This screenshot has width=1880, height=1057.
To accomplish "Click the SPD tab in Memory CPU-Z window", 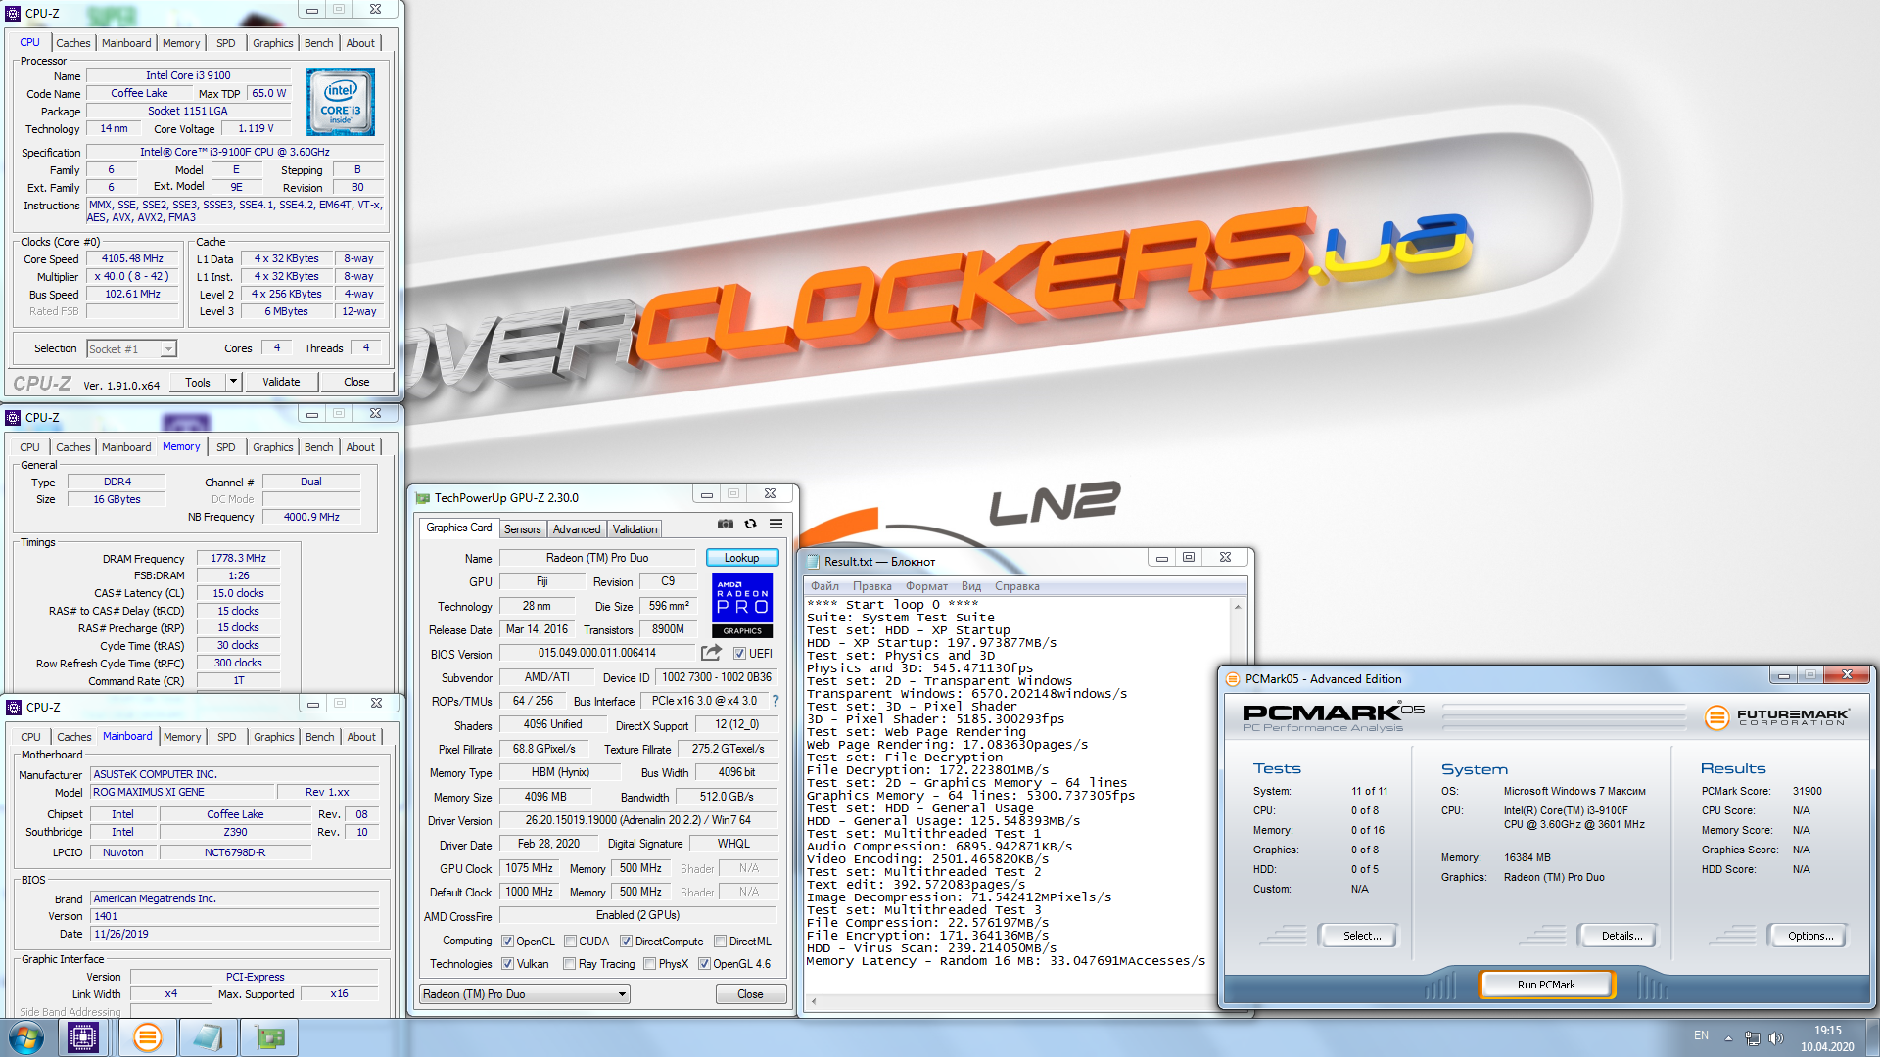I will point(226,447).
